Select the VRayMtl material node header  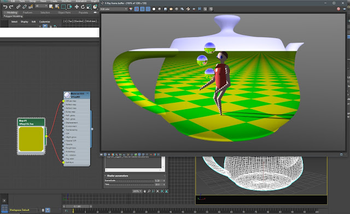[x=77, y=95]
